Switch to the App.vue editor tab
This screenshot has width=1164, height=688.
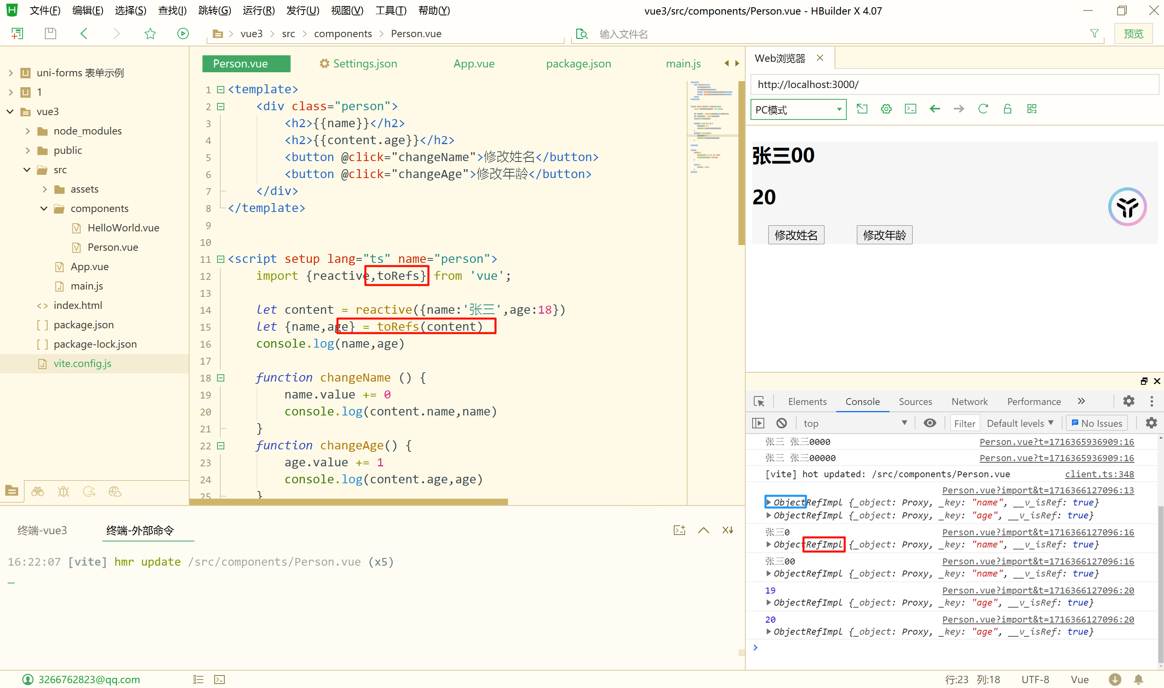coord(474,63)
